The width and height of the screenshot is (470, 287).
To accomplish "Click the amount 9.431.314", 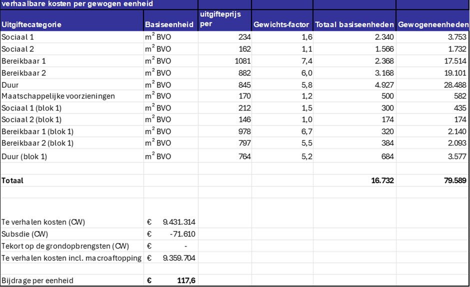I will click(179, 222).
